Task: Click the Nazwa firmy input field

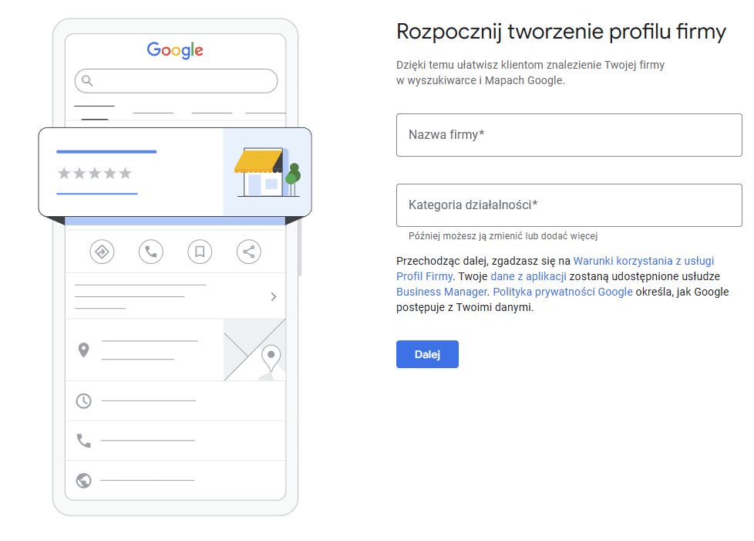Action: click(568, 134)
